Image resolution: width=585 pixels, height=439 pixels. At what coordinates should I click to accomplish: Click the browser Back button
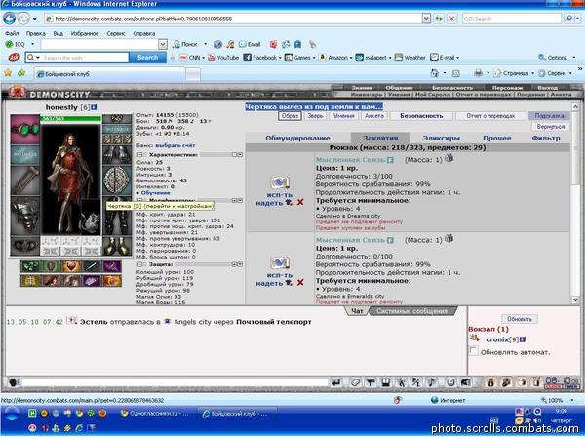pyautogui.click(x=10, y=19)
